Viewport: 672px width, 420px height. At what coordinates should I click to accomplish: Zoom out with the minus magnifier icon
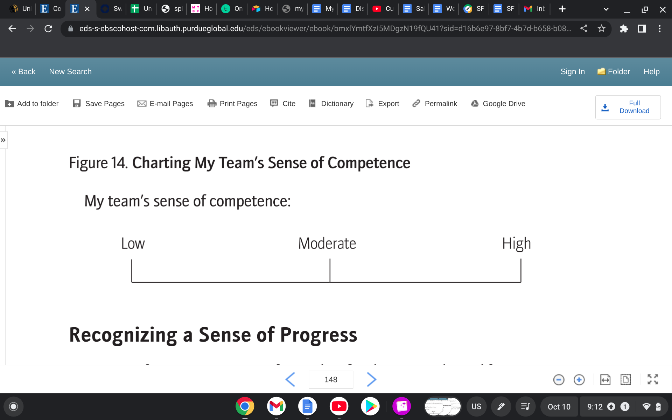point(559,379)
